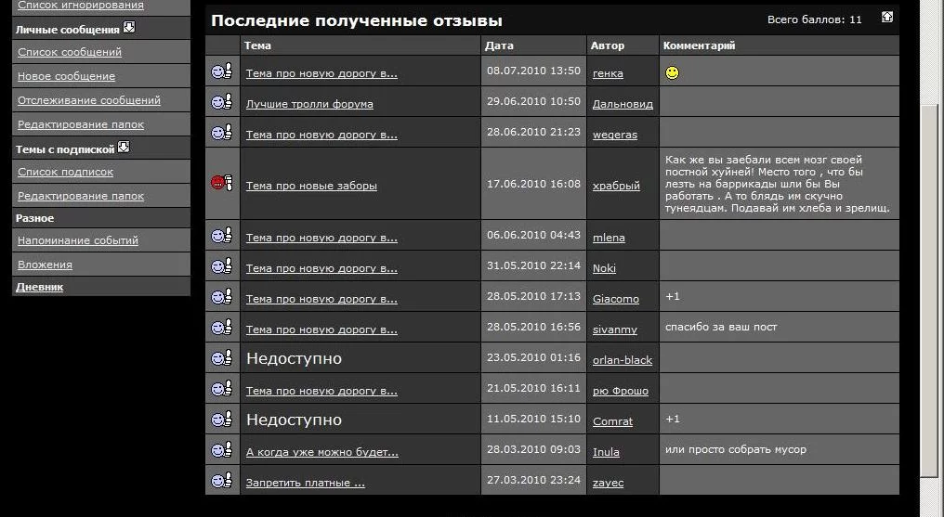
Task: Click comment спасибо за ваш пост
Action: 721,327
